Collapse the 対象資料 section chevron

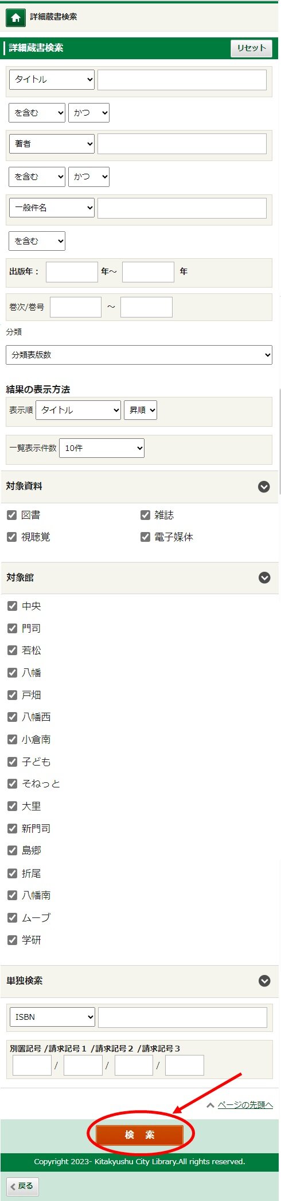tap(264, 487)
